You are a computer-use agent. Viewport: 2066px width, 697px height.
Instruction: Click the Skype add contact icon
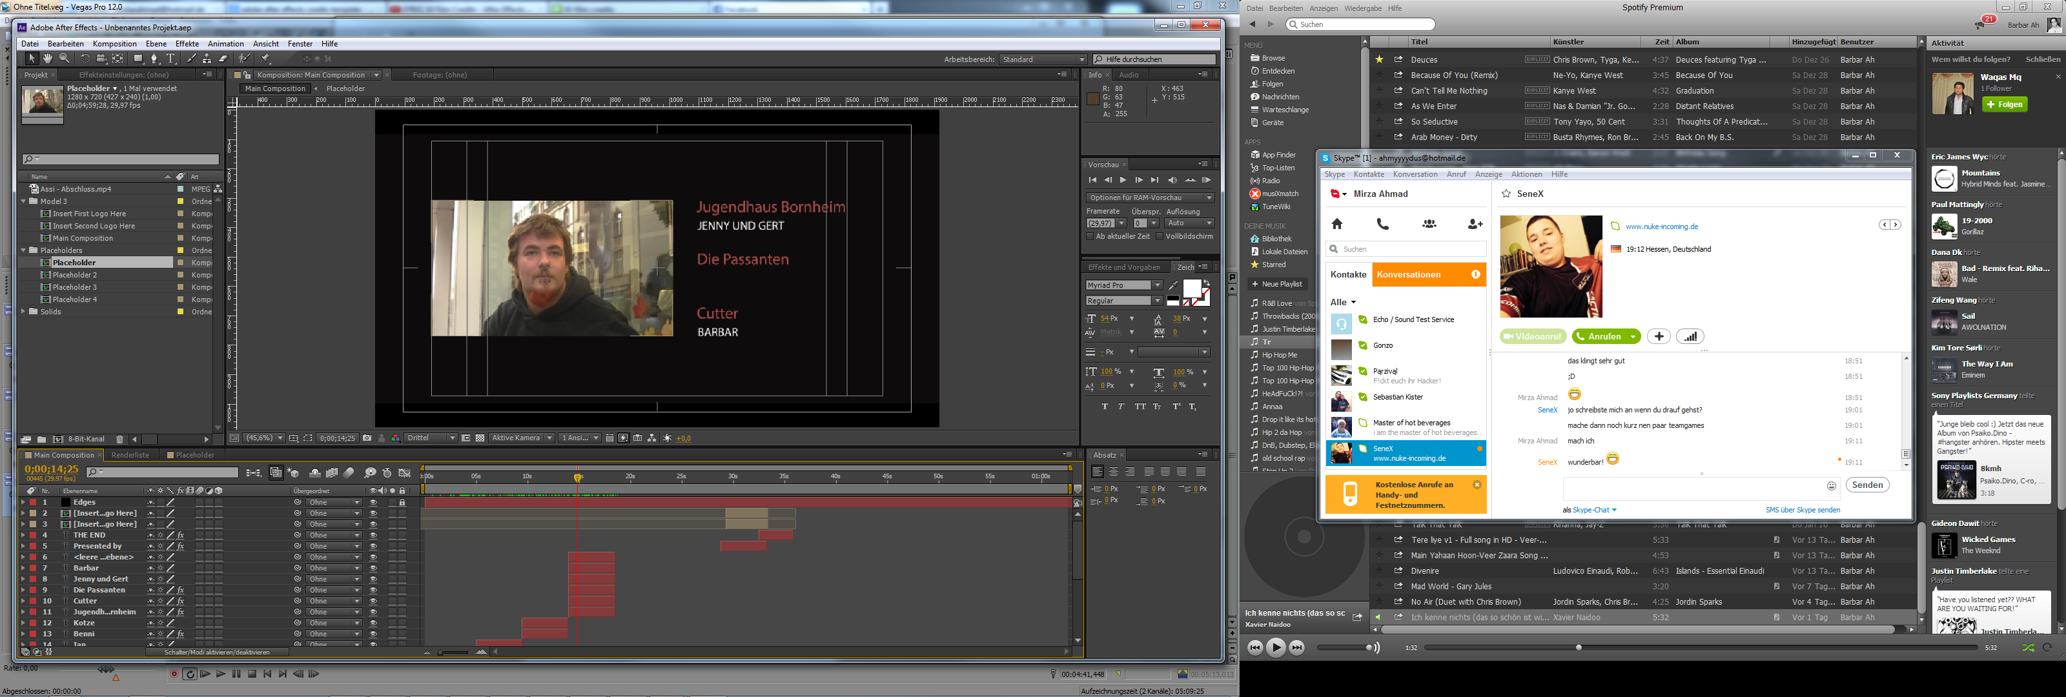point(1475,224)
